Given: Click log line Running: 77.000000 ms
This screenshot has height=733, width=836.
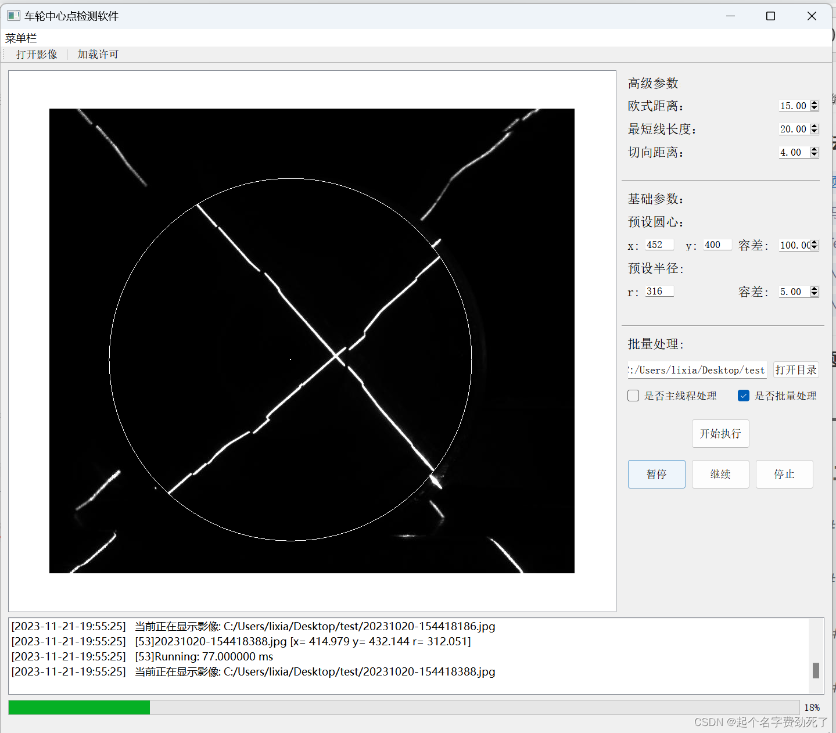Looking at the screenshot, I should pos(142,656).
